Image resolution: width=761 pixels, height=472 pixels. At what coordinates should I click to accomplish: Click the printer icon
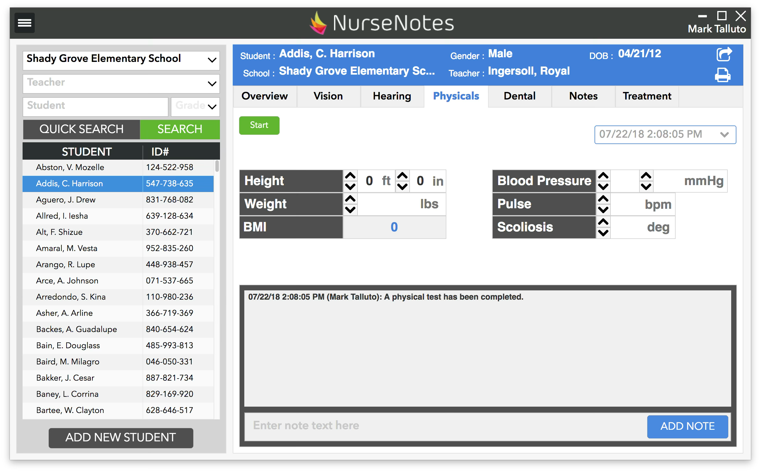pyautogui.click(x=722, y=75)
